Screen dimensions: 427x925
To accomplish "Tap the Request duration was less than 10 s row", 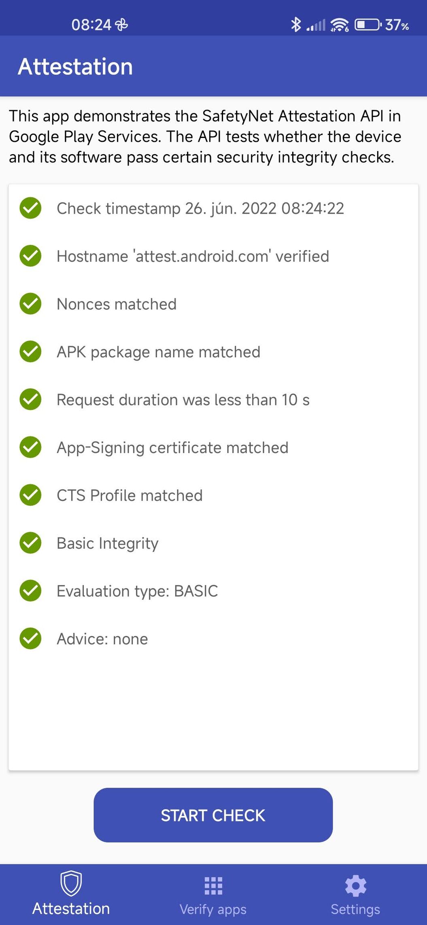I will click(213, 400).
